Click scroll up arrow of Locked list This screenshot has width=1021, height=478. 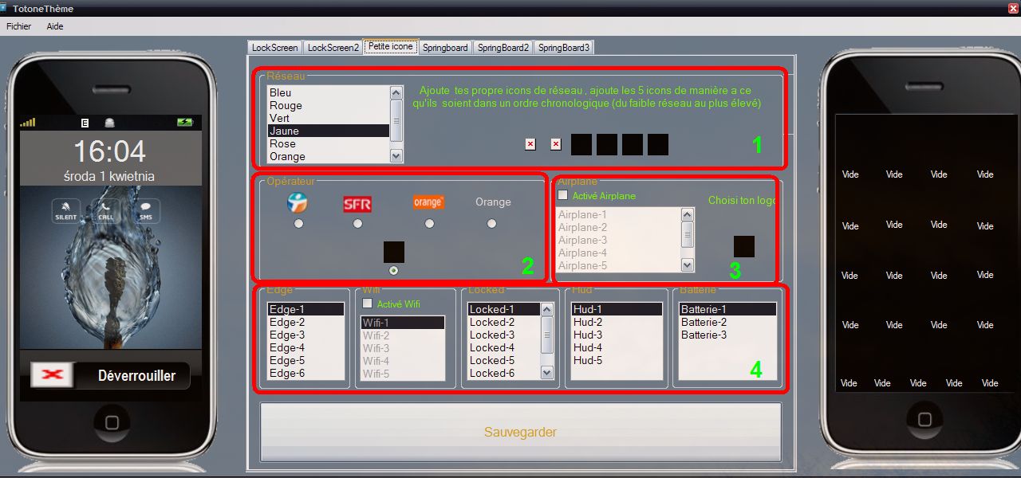(x=546, y=309)
